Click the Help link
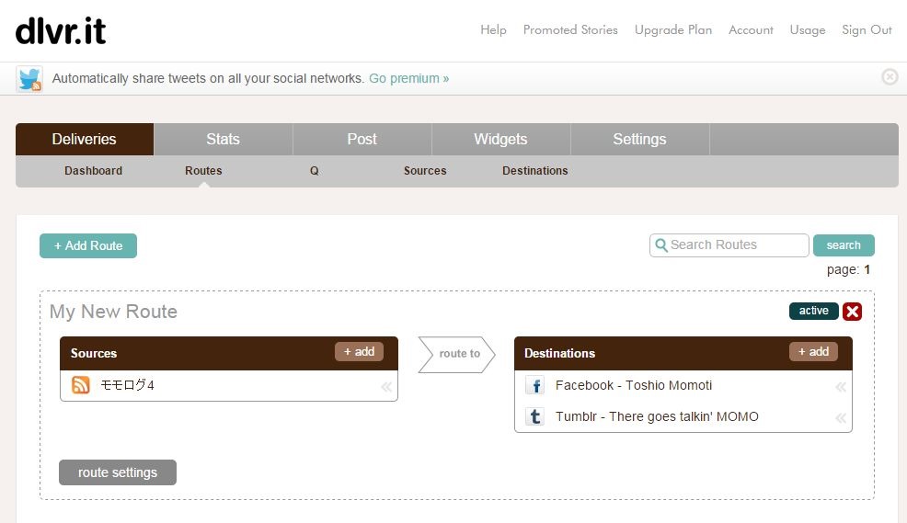 (x=493, y=30)
